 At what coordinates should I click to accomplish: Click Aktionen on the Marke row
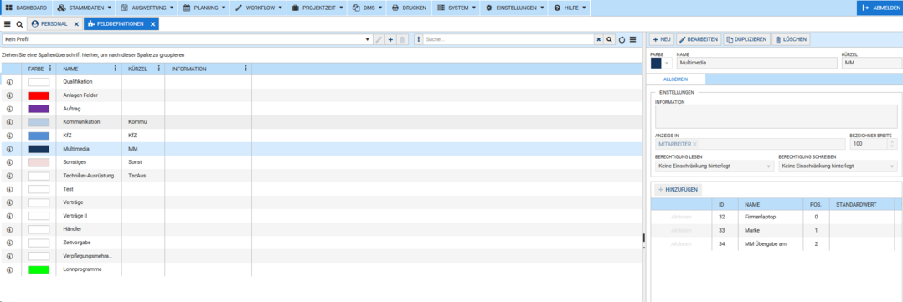click(681, 231)
